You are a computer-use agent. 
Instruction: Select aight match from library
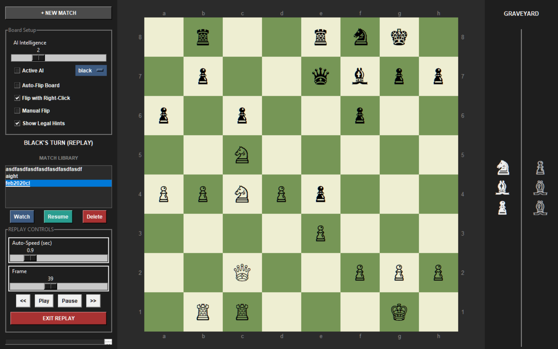12,176
